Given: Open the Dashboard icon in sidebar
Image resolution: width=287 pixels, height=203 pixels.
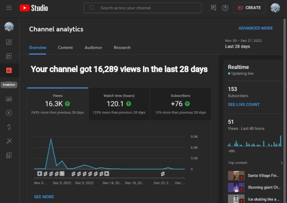Looking at the screenshot, I should [9, 42].
